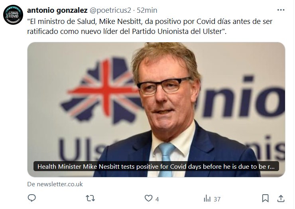Image resolution: width=295 pixels, height=209 pixels.
Task: Open antonio gonzalez profile name
Action: (x=57, y=10)
